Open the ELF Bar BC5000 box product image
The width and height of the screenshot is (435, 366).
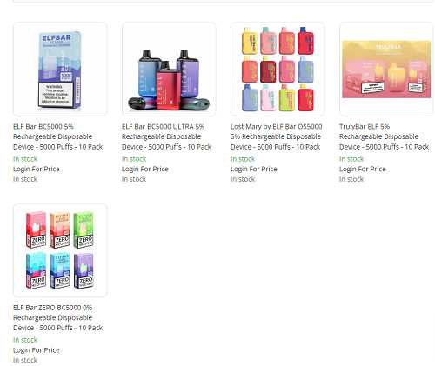[60, 70]
